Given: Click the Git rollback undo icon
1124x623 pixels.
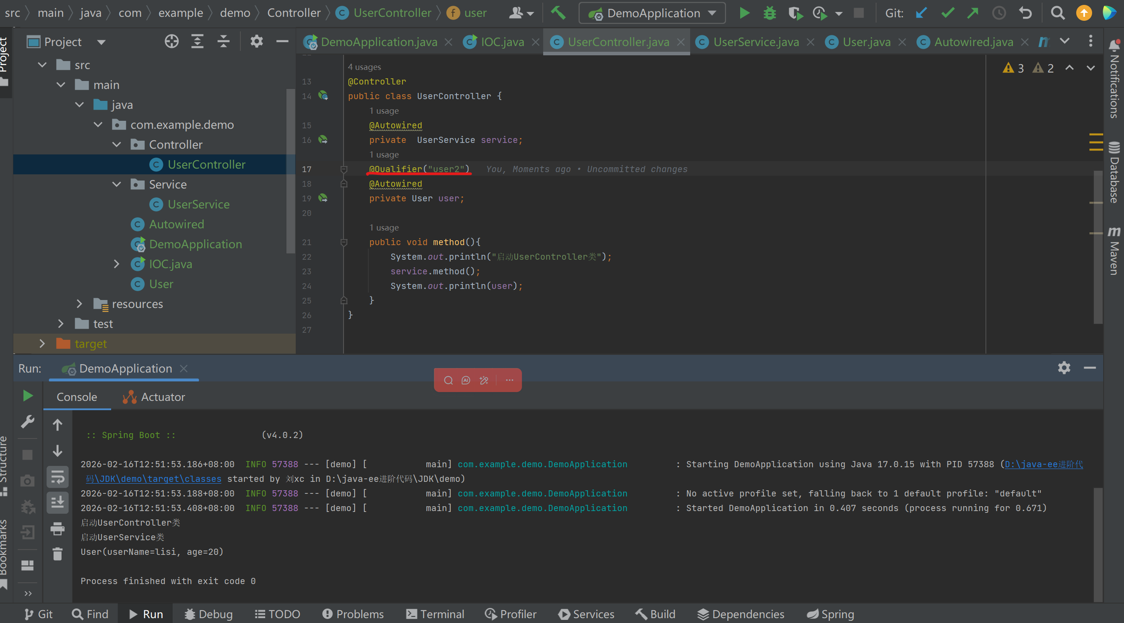Looking at the screenshot, I should (x=1025, y=13).
